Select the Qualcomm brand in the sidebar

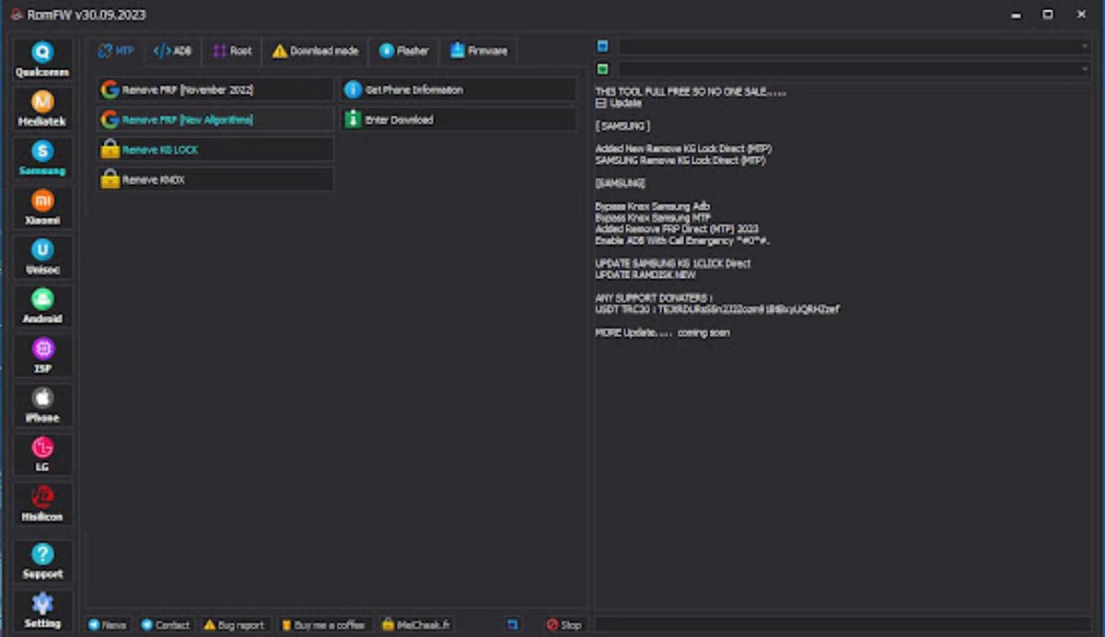(42, 58)
